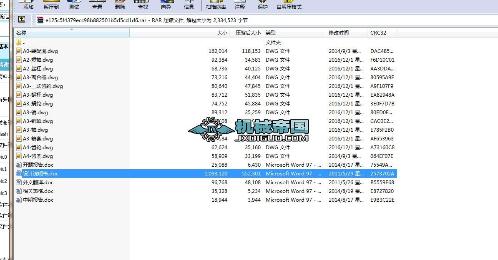Click the 扫描病毒 (Virus scan) toolbar button
This screenshot has height=260, width=498.
pyautogui.click(x=216, y=5)
